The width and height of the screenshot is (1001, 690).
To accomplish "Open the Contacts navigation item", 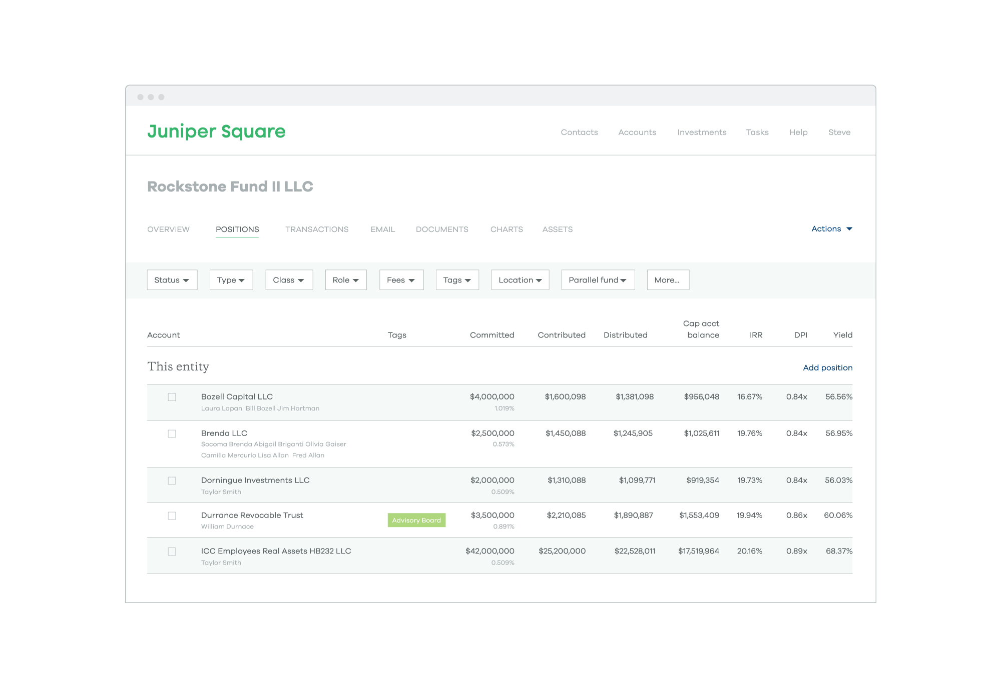I will click(x=579, y=132).
